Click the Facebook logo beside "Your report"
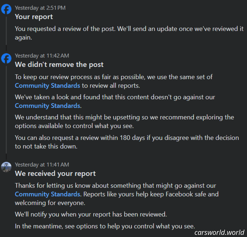 coord(6,9)
